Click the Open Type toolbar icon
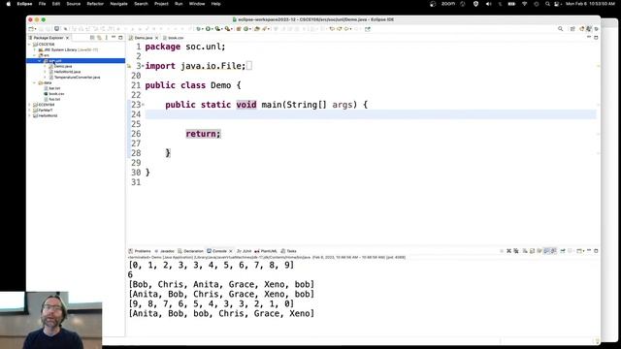621x349 pixels. point(257,29)
